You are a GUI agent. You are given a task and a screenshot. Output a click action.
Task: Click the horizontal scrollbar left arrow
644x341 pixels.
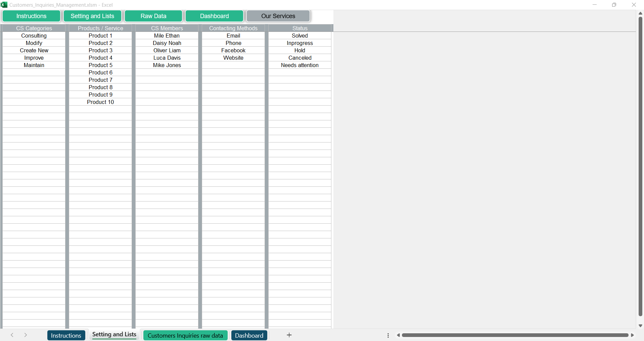tap(398, 335)
